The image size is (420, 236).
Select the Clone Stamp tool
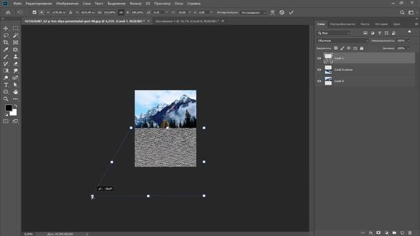[16, 56]
